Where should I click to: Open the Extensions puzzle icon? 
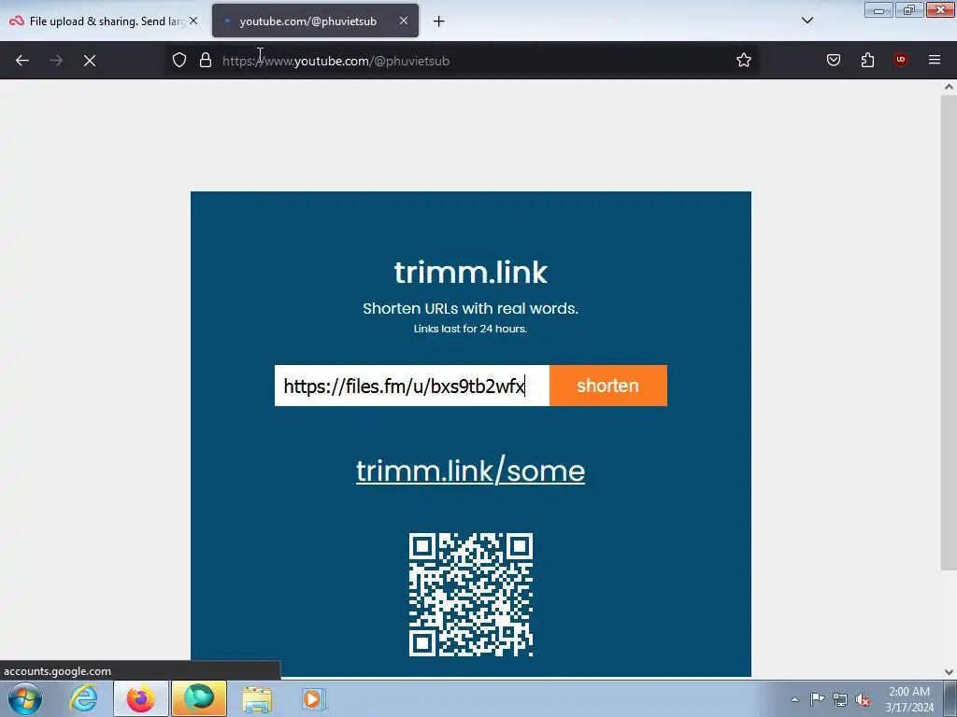click(x=867, y=60)
